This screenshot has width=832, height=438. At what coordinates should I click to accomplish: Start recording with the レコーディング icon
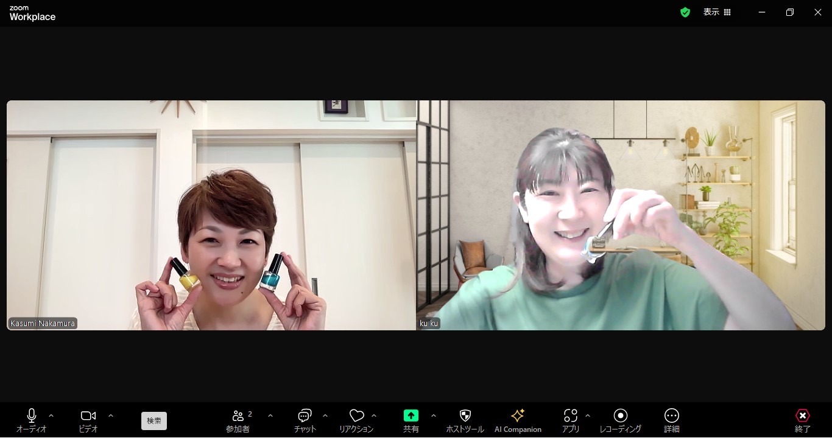point(621,415)
